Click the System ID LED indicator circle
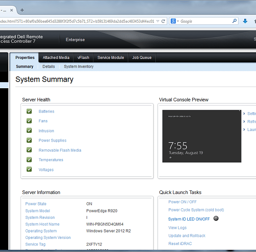256x252 pixels. [216, 218]
